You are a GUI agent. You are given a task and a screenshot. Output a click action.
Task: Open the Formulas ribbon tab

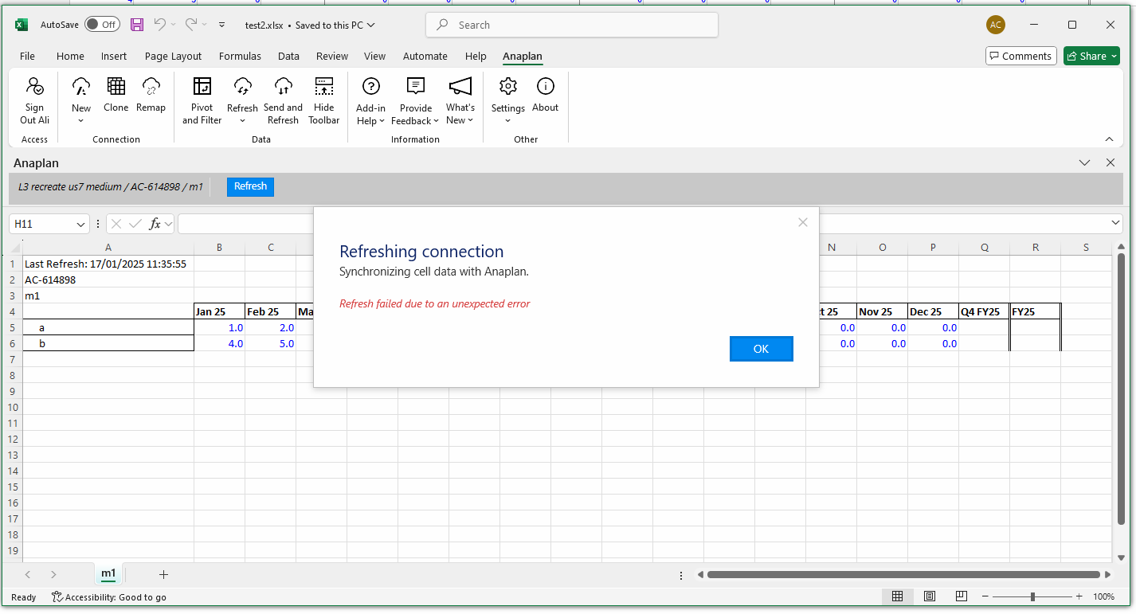coord(240,57)
